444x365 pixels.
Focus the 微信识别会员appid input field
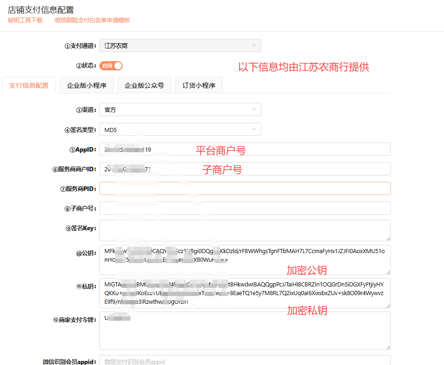pyautogui.click(x=245, y=360)
